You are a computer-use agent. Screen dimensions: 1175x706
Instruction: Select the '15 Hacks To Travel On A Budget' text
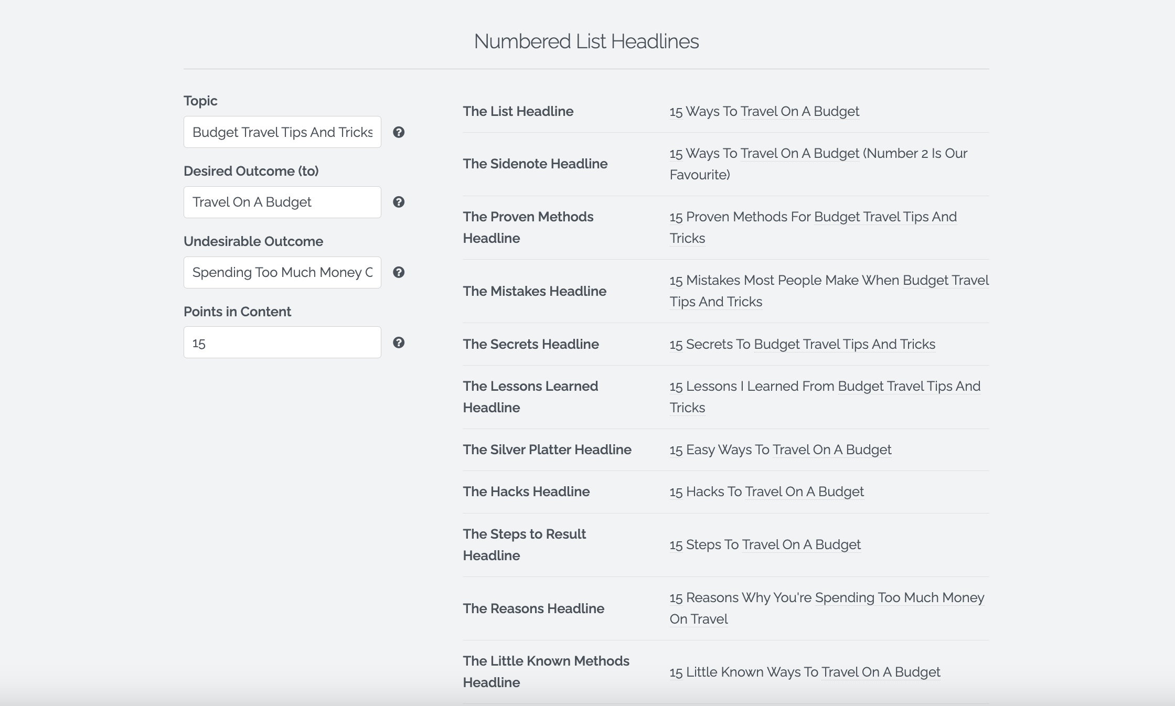(x=766, y=491)
